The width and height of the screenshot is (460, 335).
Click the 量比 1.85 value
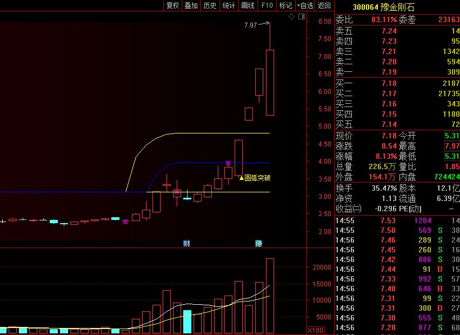tap(452, 166)
